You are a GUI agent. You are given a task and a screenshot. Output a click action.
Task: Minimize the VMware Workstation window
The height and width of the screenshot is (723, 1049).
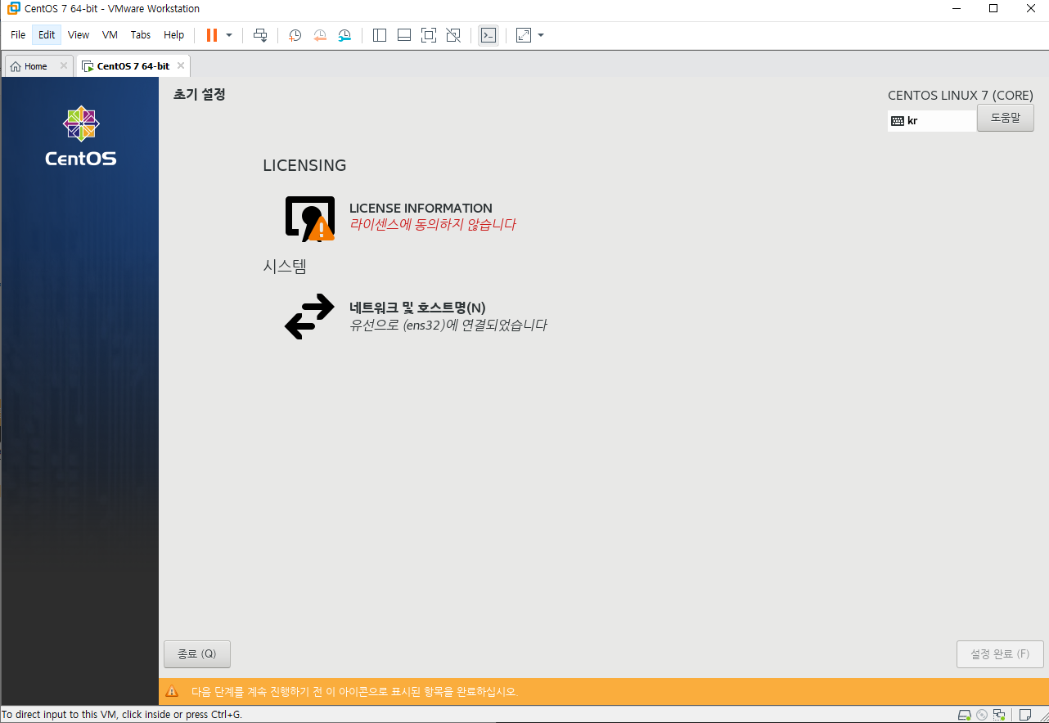(x=956, y=8)
